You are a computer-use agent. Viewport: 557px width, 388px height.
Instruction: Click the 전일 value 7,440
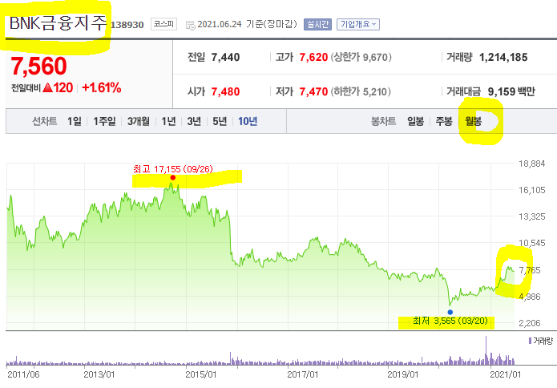pos(225,57)
